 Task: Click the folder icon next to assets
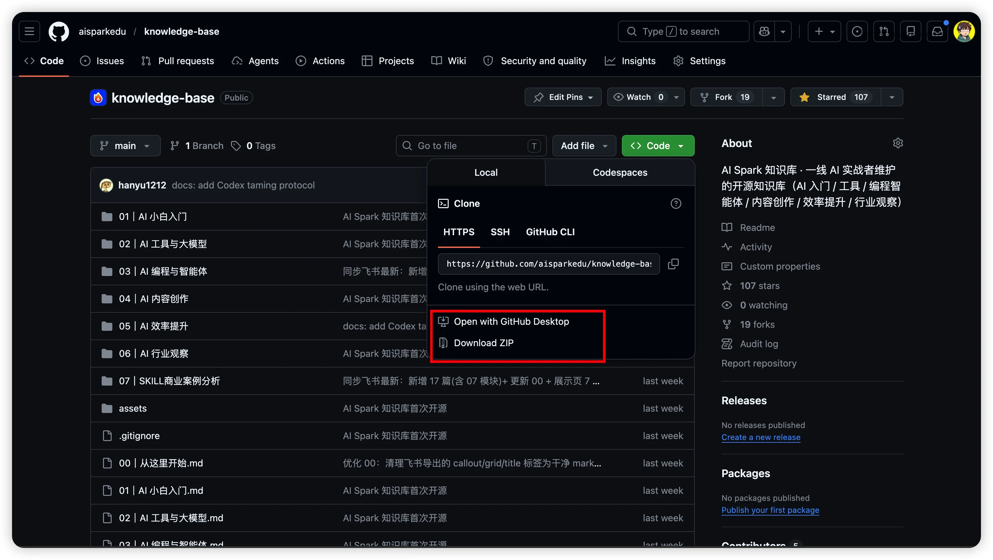click(107, 408)
